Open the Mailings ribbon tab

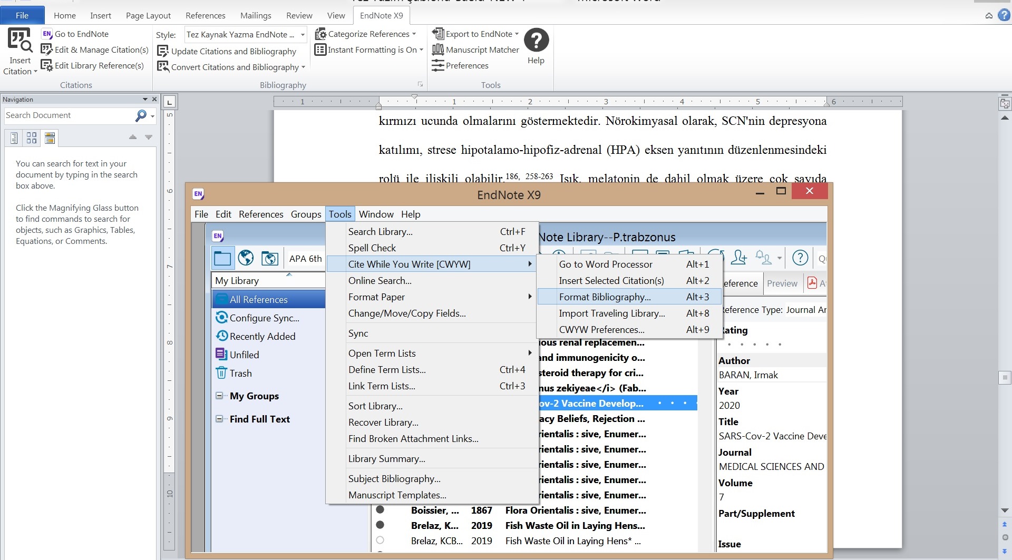tap(256, 15)
